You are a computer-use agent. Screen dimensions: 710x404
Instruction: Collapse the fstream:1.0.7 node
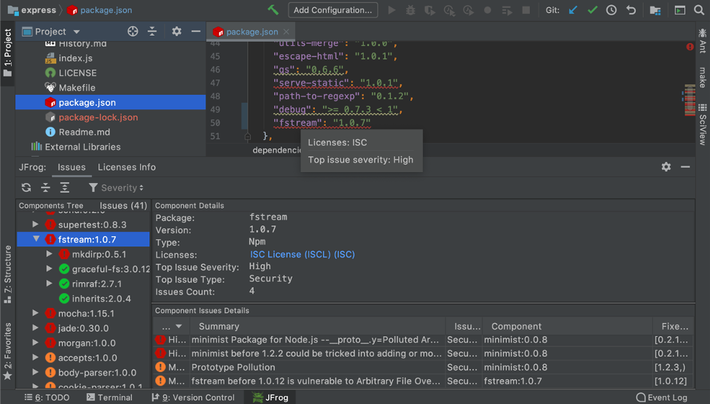pos(36,238)
